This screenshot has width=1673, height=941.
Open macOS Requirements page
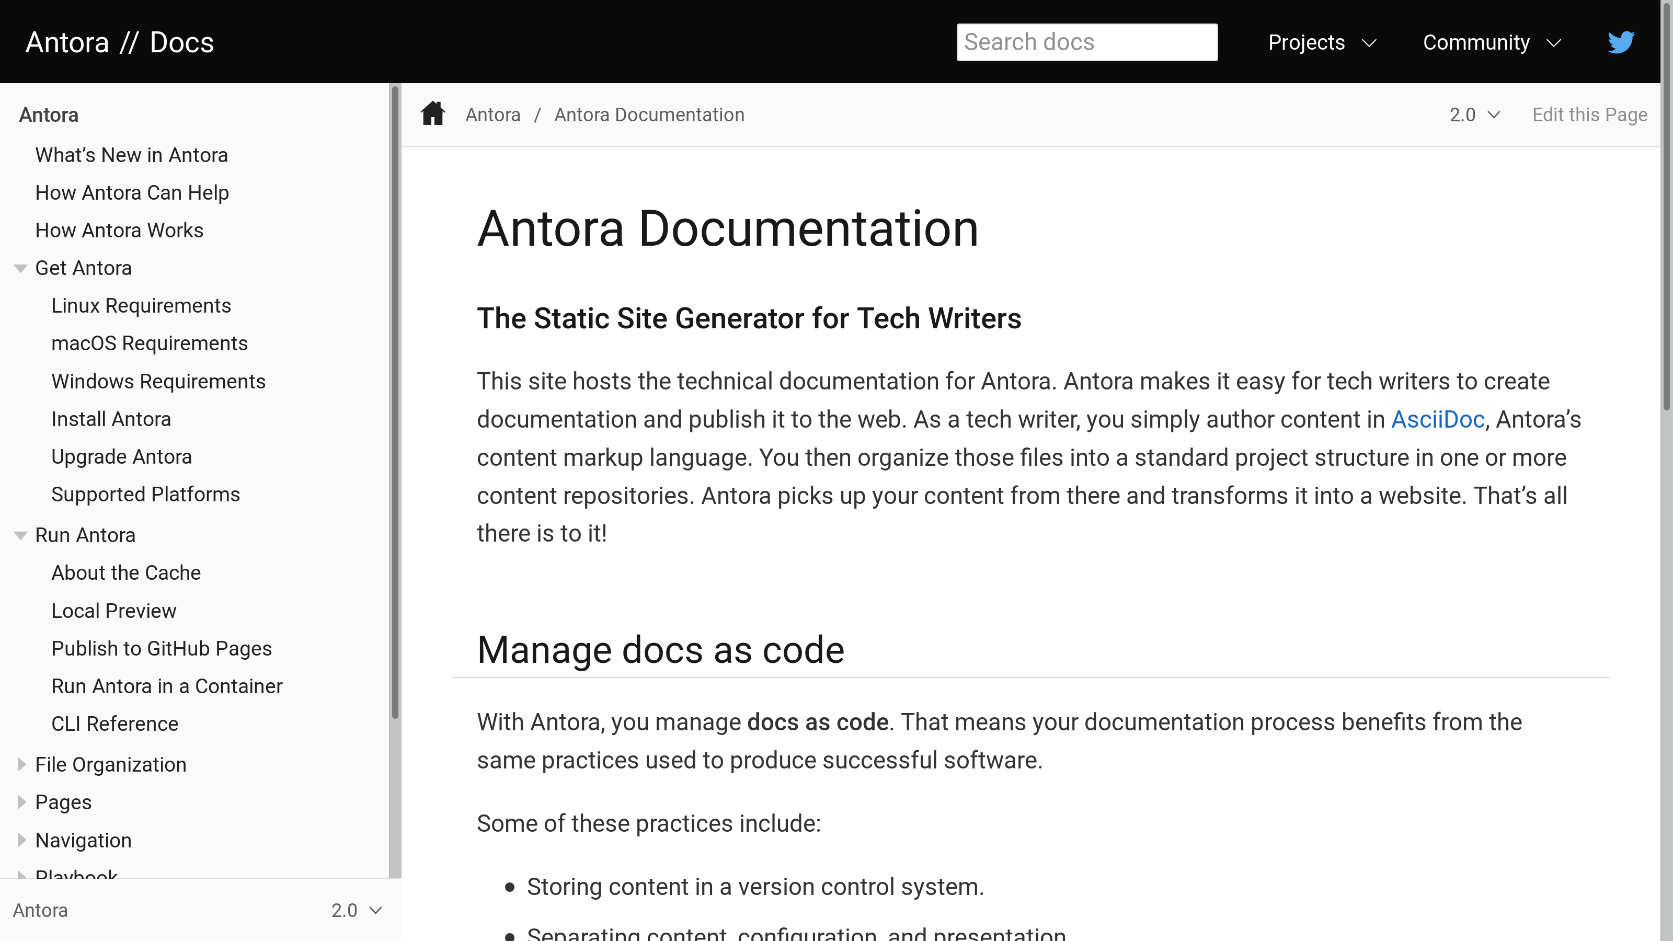pyautogui.click(x=150, y=343)
